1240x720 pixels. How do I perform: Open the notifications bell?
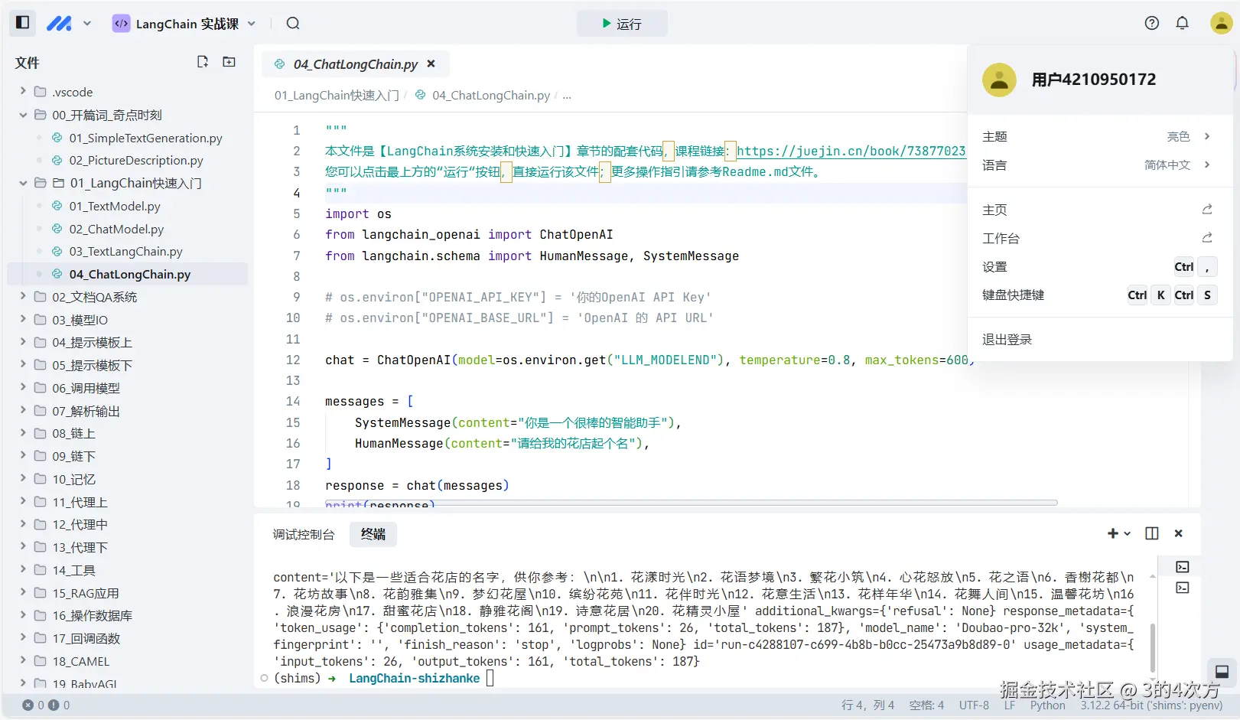pyautogui.click(x=1183, y=23)
